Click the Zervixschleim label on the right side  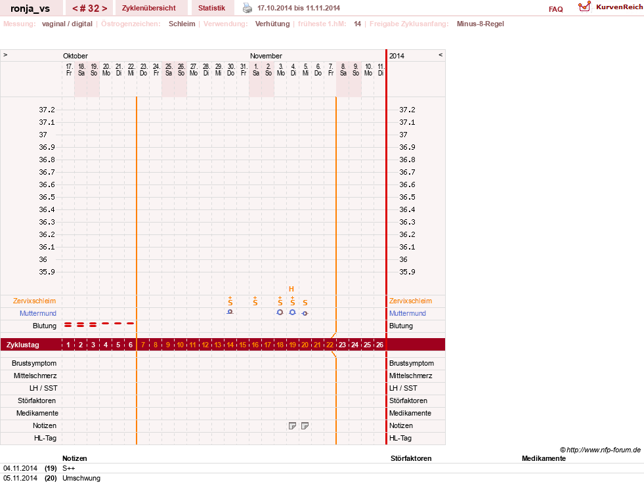click(411, 301)
